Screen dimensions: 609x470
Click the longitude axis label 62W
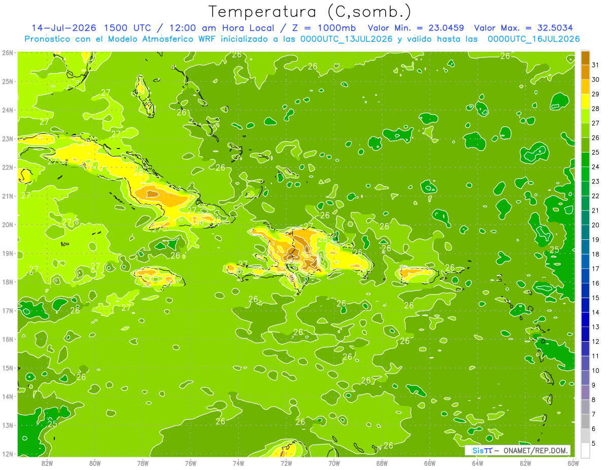click(x=525, y=463)
